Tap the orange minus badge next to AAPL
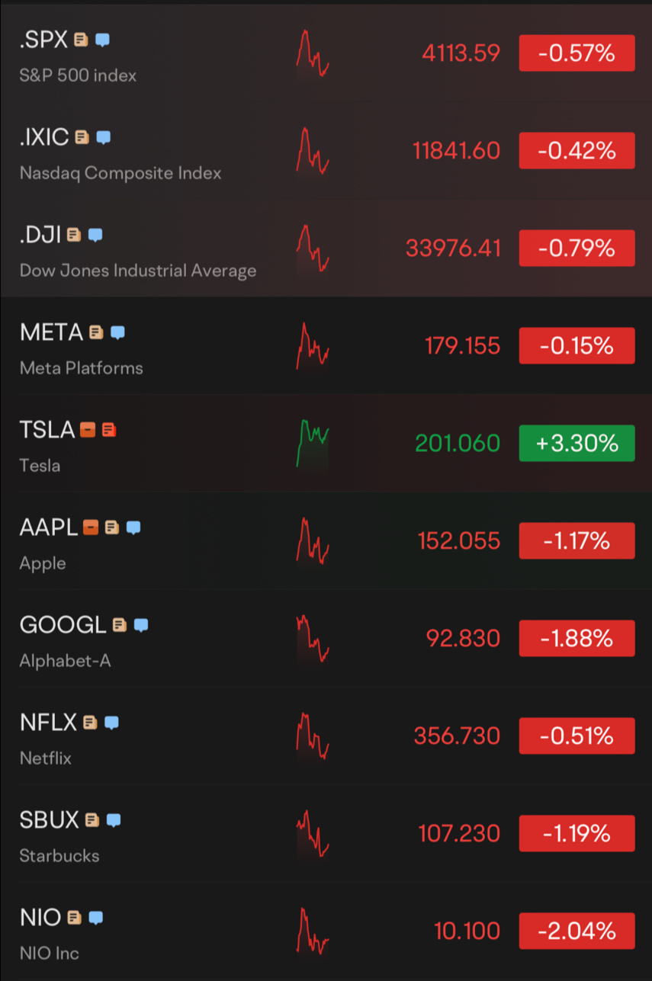Image resolution: width=652 pixels, height=981 pixels. (x=91, y=527)
